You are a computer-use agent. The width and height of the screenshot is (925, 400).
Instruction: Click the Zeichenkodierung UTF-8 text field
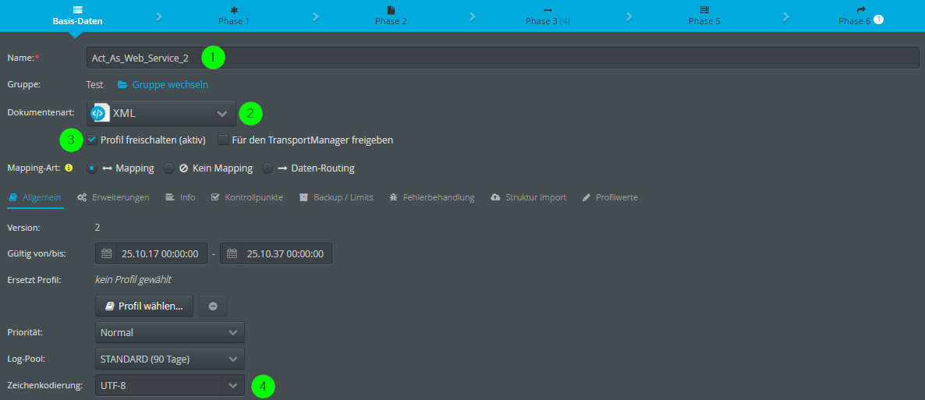(x=158, y=386)
